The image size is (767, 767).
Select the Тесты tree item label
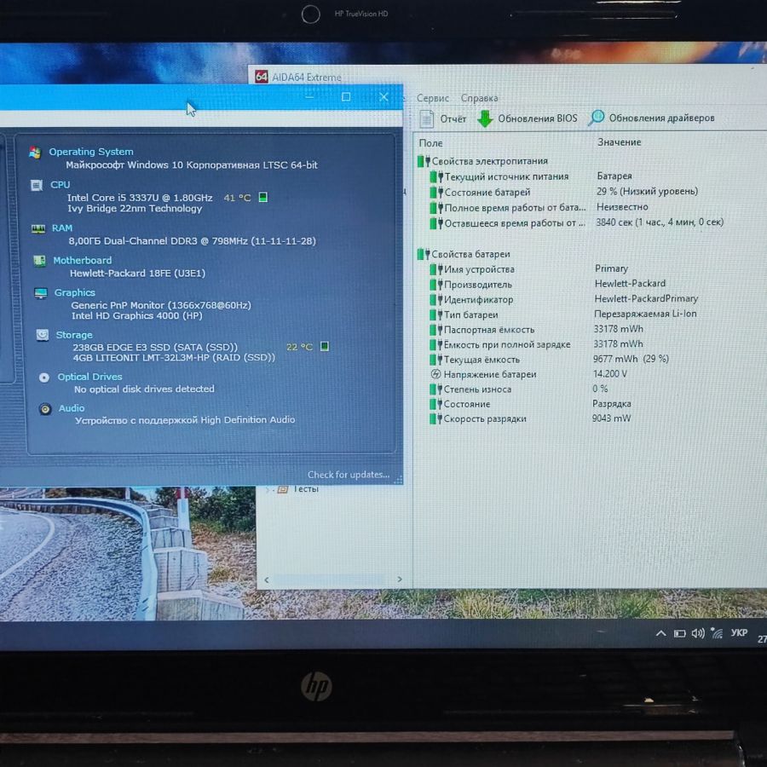306,488
